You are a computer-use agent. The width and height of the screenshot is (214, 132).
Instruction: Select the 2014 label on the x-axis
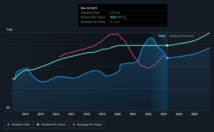pyautogui.click(x=25, y=114)
